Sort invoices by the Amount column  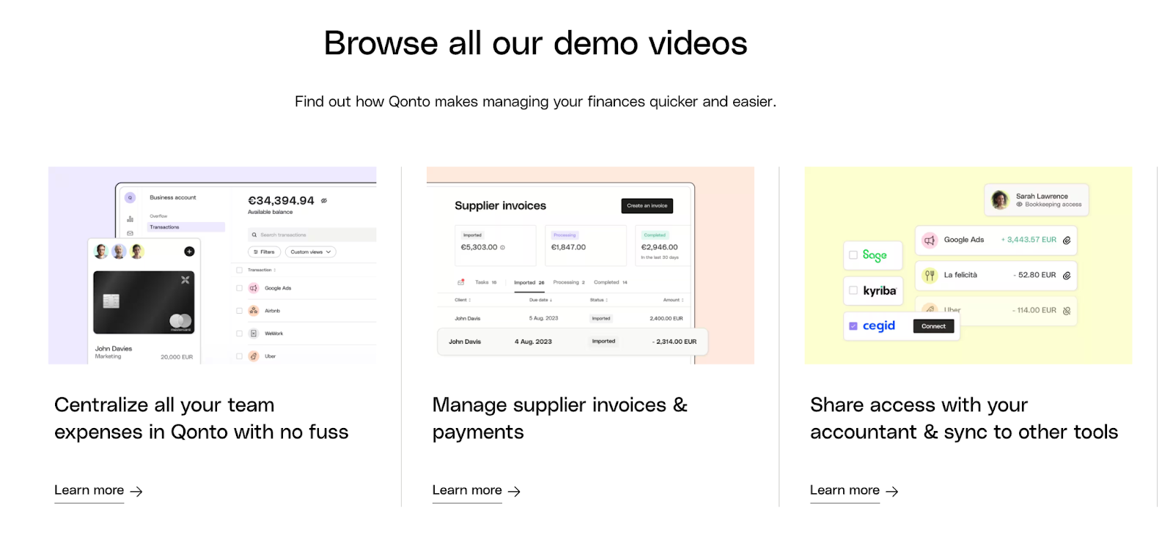673,300
